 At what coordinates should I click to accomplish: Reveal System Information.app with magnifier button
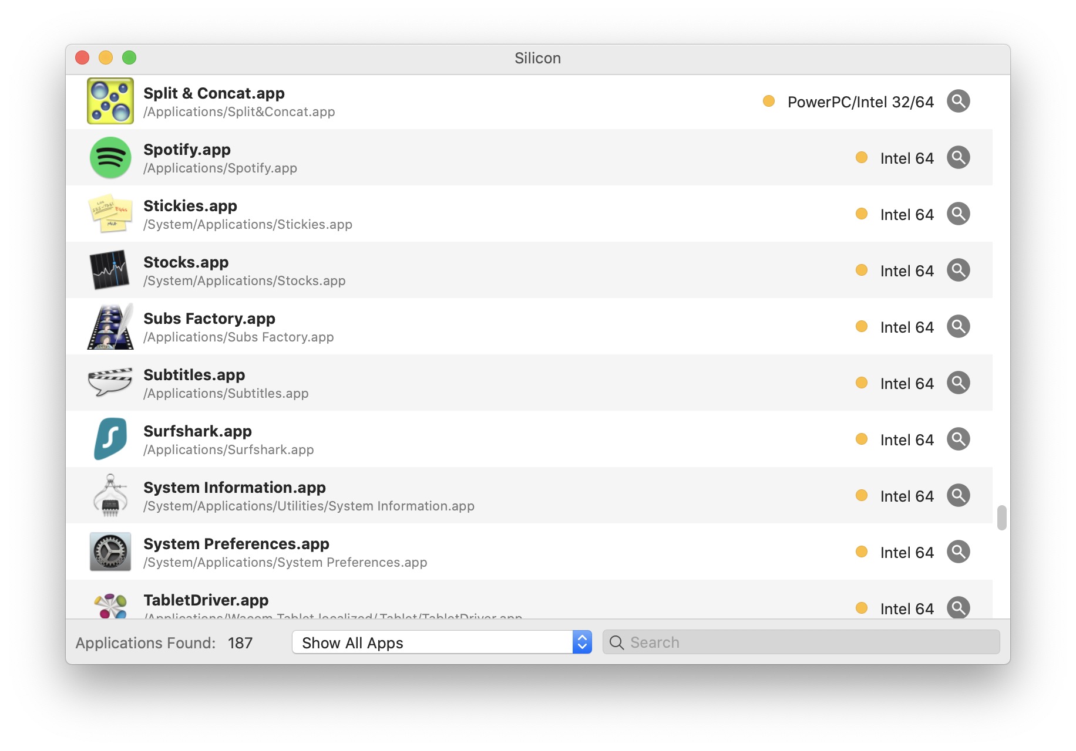coord(958,495)
